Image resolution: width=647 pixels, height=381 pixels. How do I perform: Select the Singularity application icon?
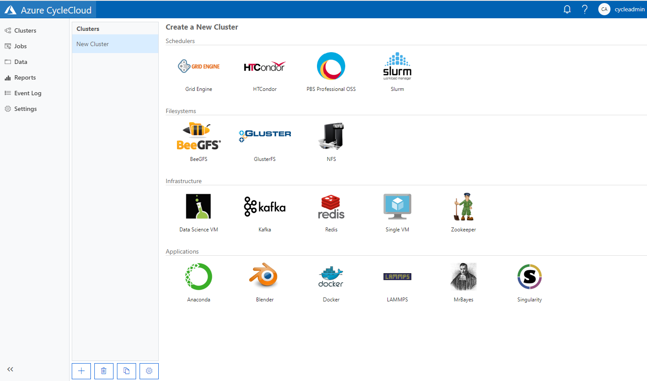[530, 277]
